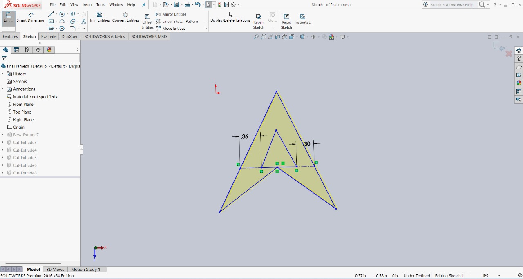Expand the Cut-Extrude8 feature
Viewport: 523px width, 279px height.
coord(3,173)
